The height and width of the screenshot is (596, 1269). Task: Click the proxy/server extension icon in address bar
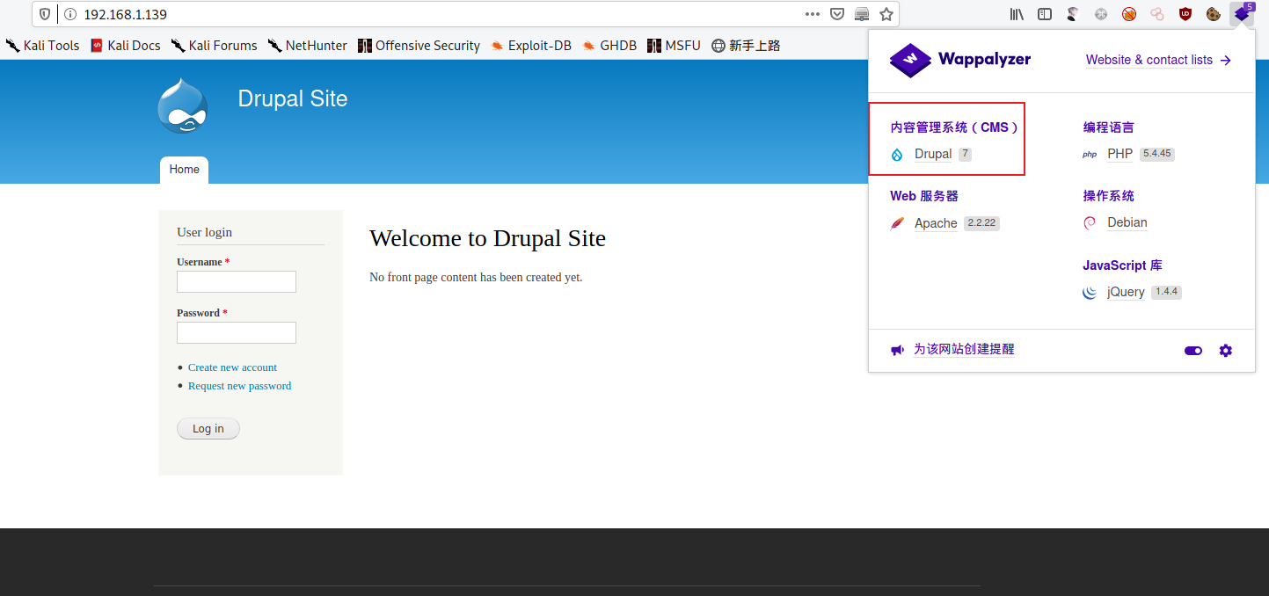point(862,14)
